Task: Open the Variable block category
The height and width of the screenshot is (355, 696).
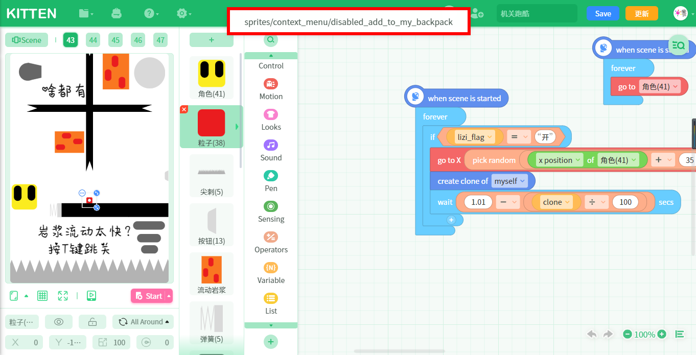Action: [x=271, y=273]
